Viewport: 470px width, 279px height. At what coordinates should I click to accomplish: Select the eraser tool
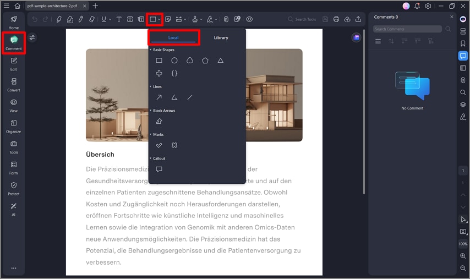[x=92, y=19]
